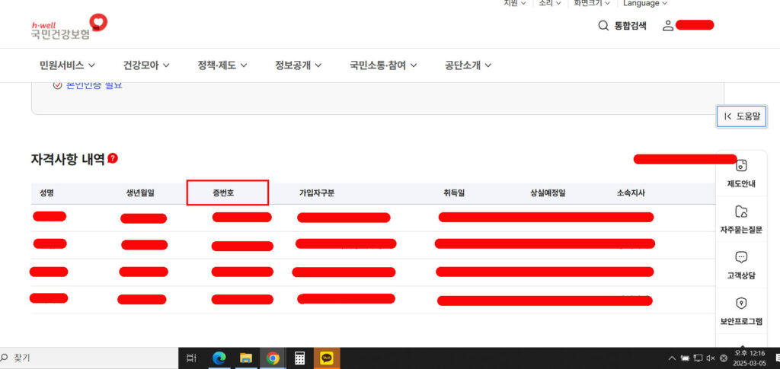
Task: Click the 성명 column header
Action: (46, 193)
